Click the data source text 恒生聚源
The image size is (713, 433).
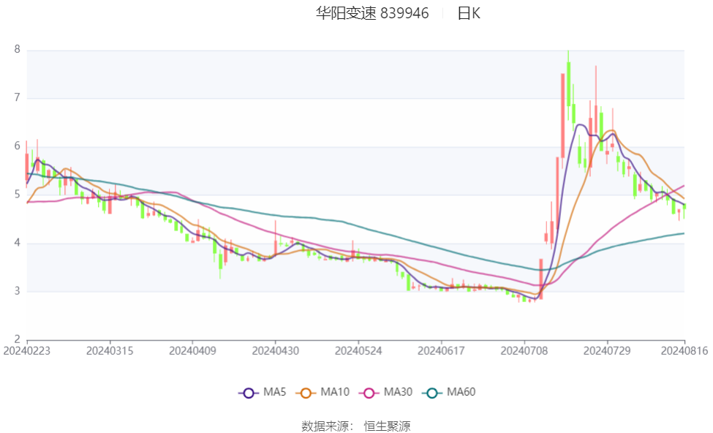click(387, 426)
